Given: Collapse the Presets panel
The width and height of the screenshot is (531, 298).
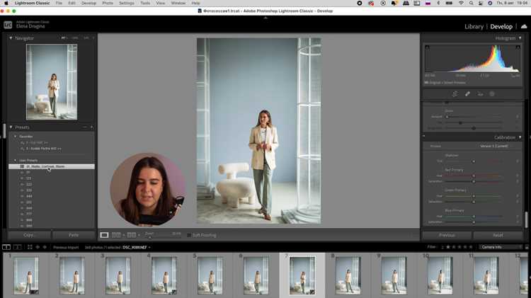Looking at the screenshot, I should tap(11, 127).
